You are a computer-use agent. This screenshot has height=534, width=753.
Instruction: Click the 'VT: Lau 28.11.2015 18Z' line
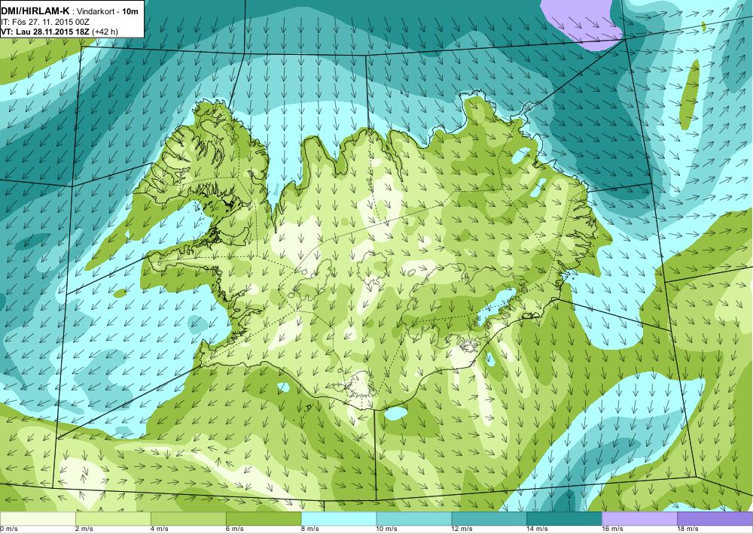(x=46, y=32)
